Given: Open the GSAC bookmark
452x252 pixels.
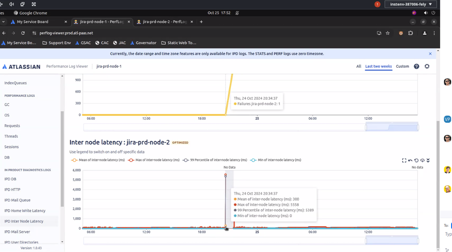Looking at the screenshot, I should click(83, 43).
